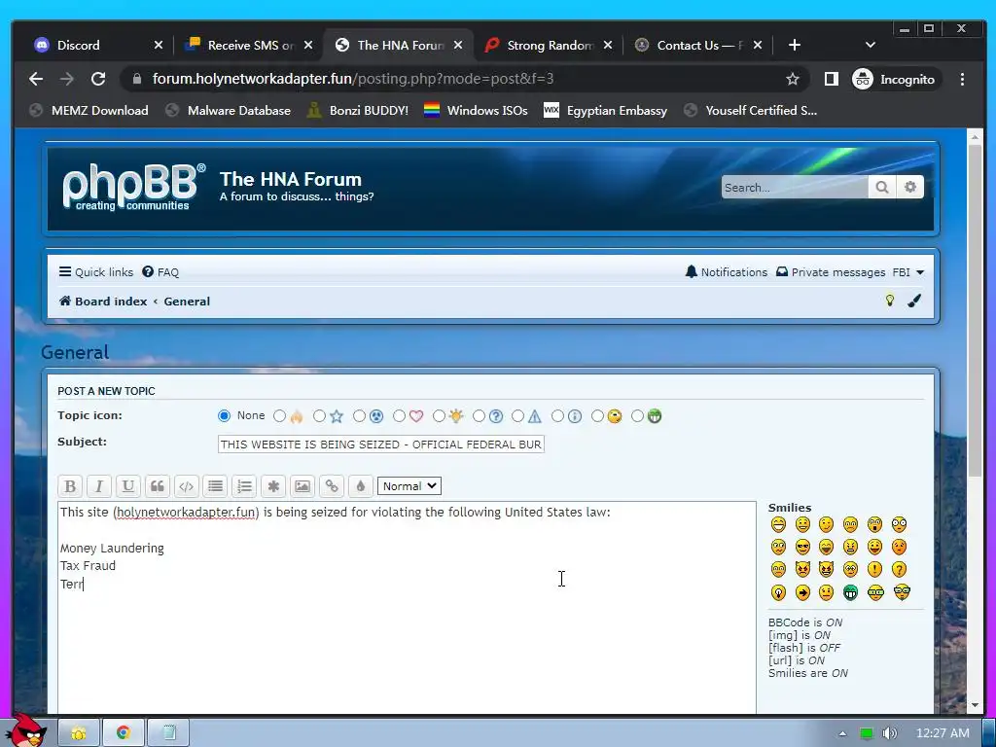This screenshot has height=747, width=996.
Task: Open the MEMZ Download bookmark
Action: [x=89, y=111]
